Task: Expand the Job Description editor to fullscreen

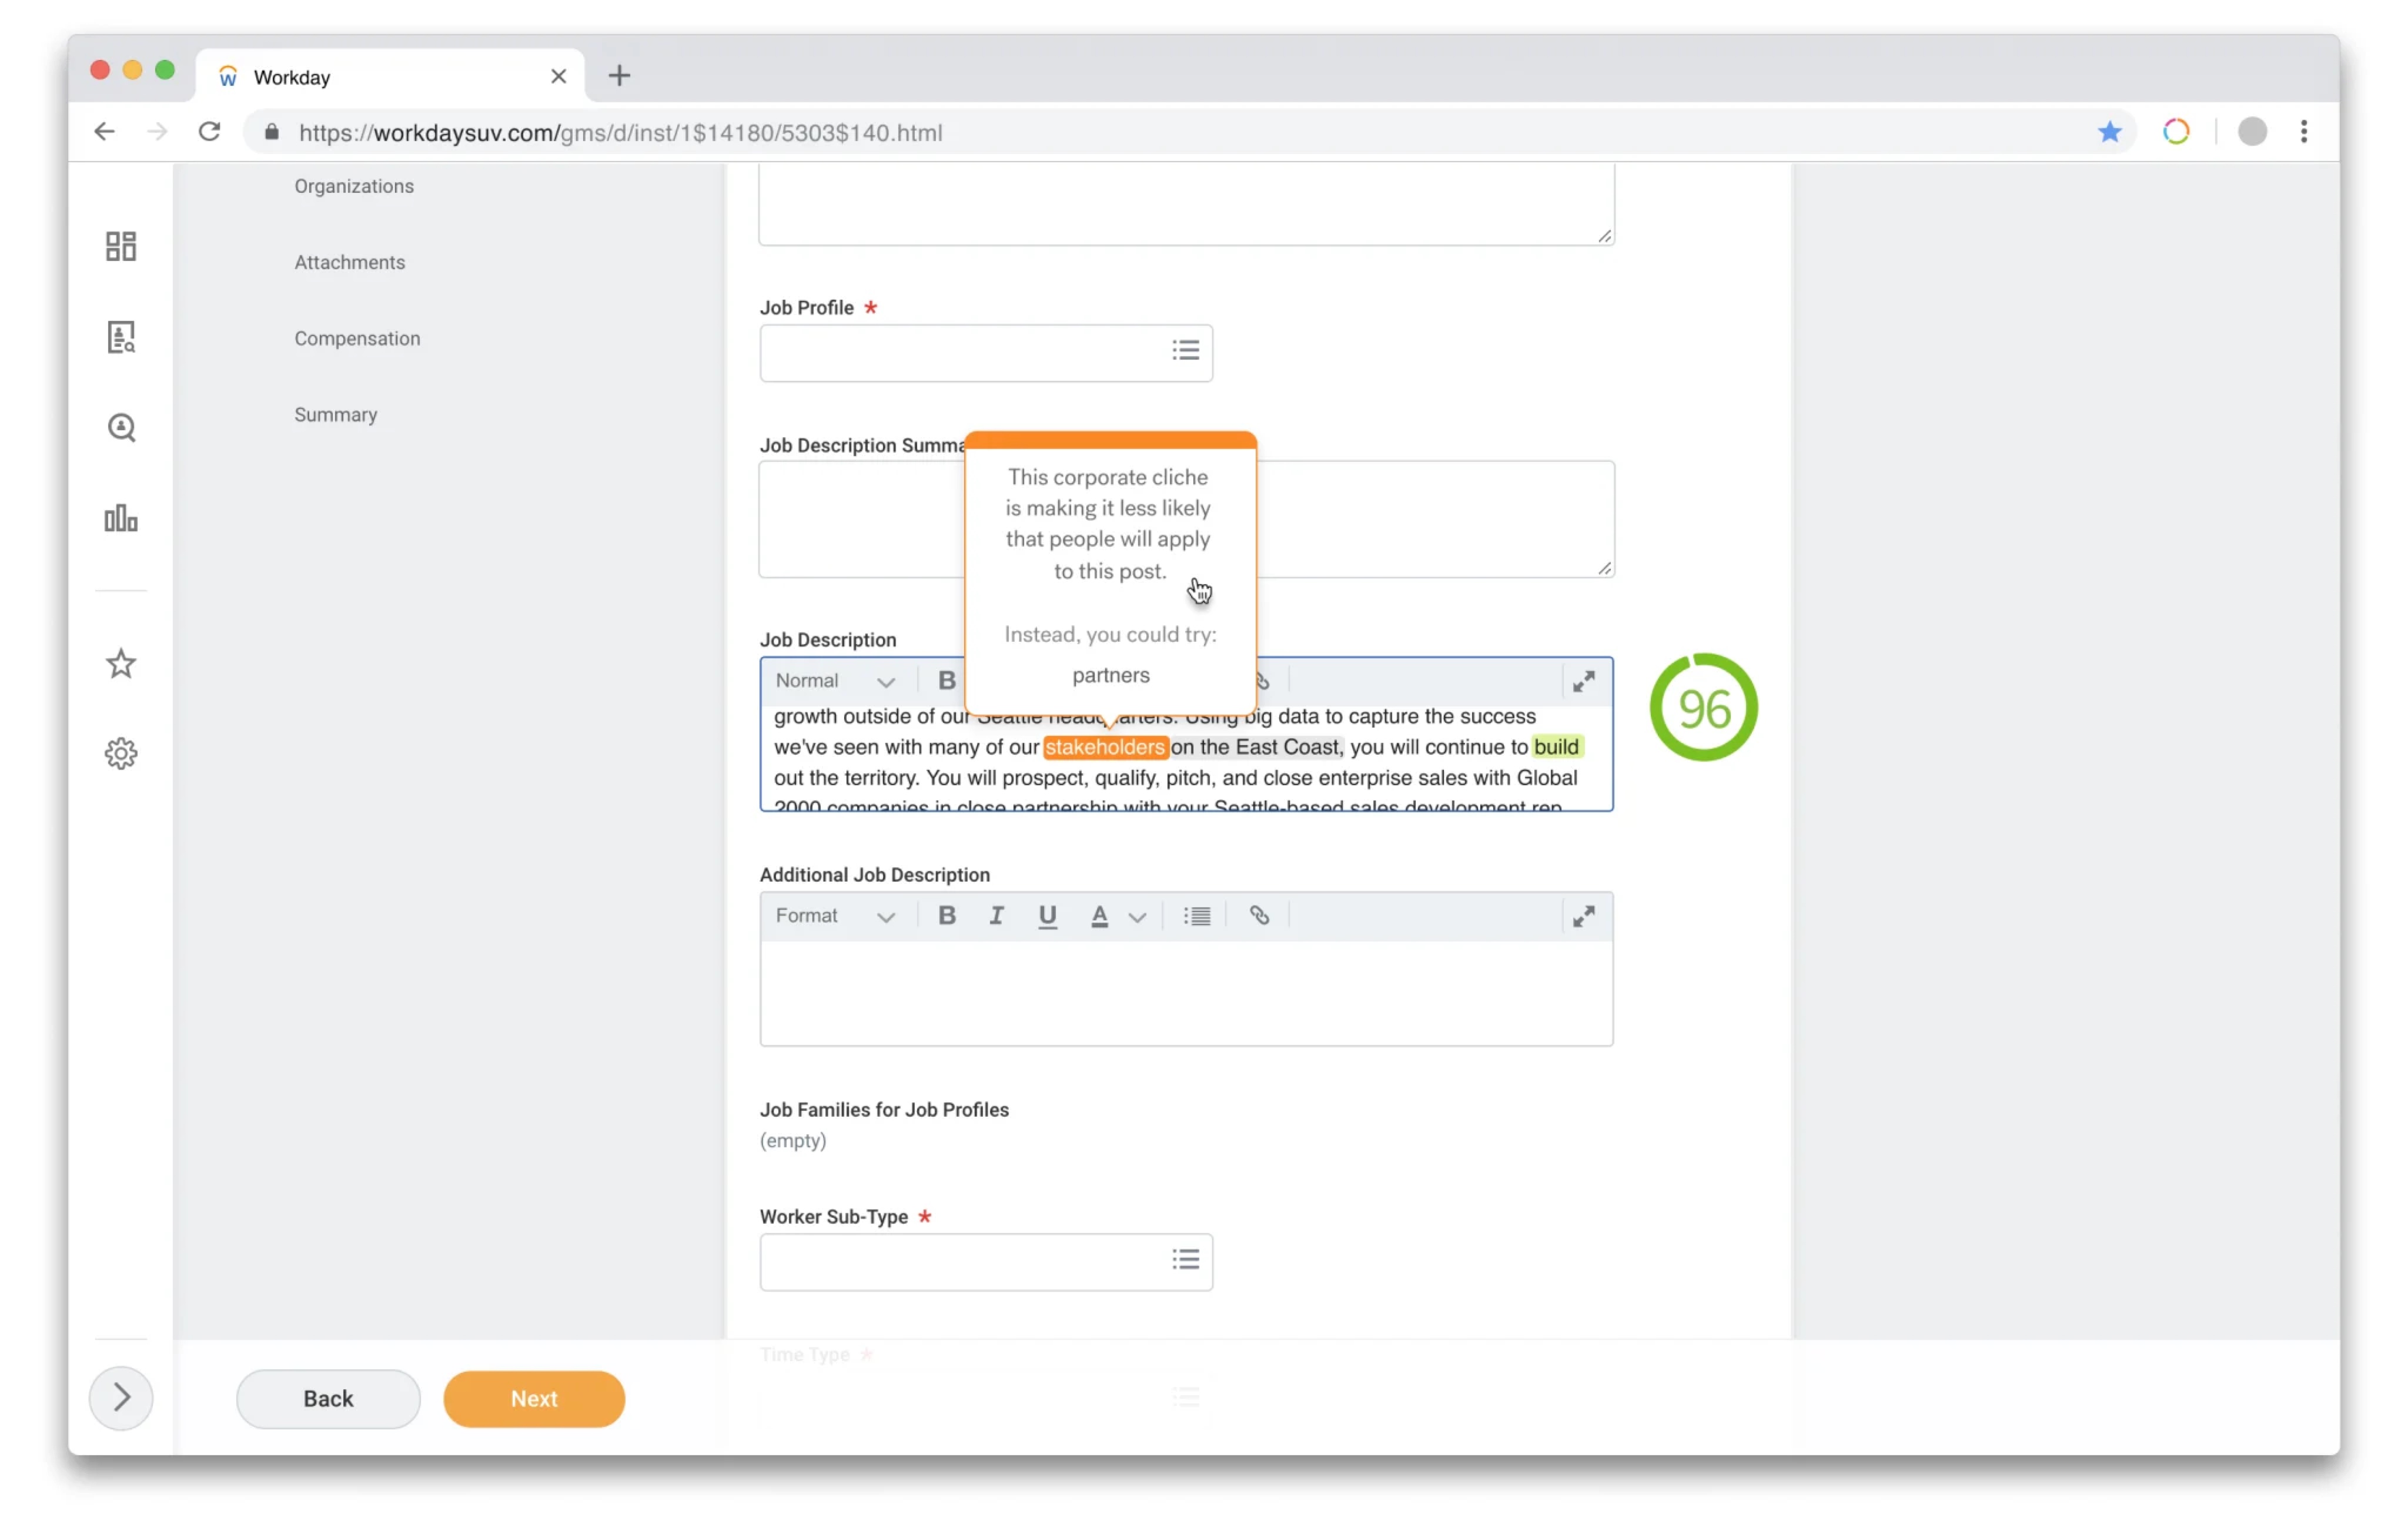Action: [1583, 682]
